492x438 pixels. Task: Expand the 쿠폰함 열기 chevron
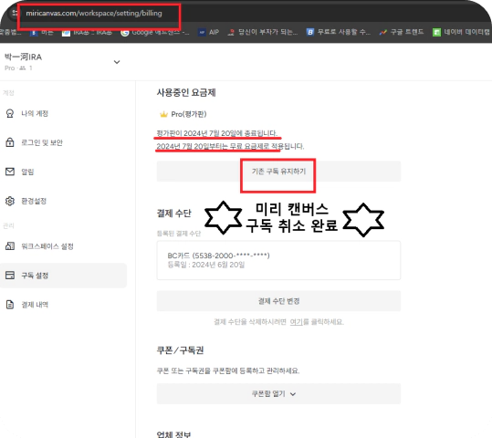coord(293,394)
